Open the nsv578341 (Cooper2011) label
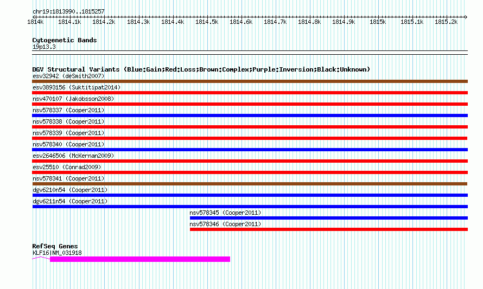The width and height of the screenshot is (483, 289). 68,178
